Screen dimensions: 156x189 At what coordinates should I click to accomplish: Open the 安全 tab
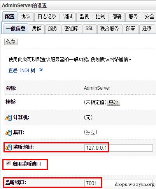point(149,17)
